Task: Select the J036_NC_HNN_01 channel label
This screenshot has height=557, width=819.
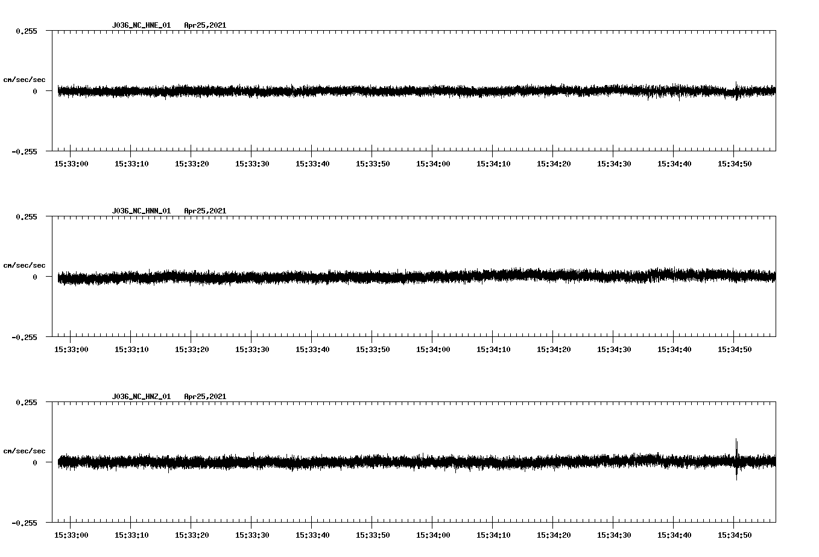Action: (141, 211)
